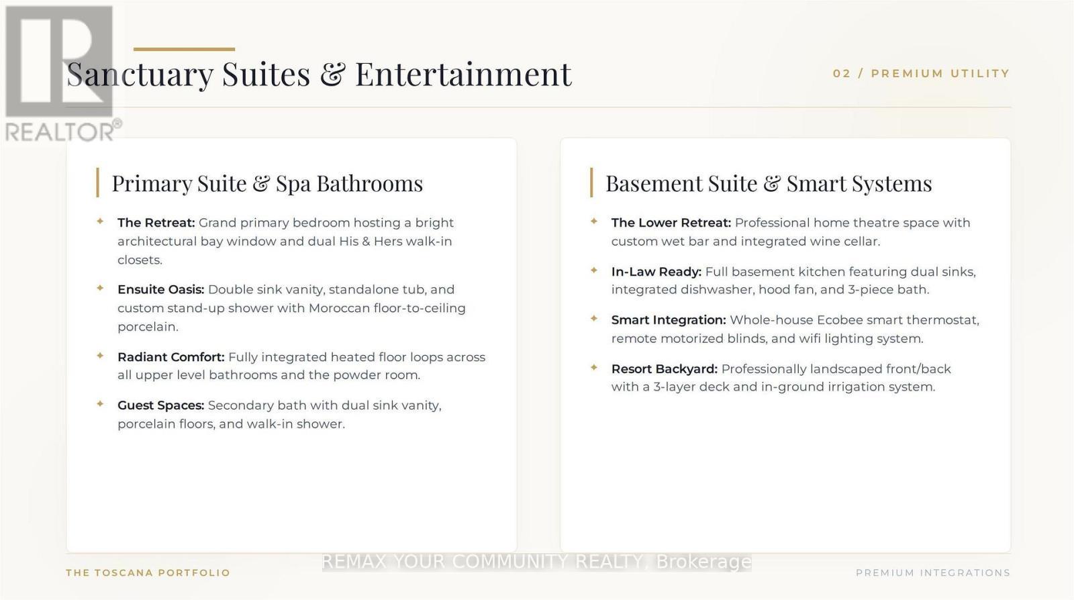Click the PREMIUM INTEGRATIONS footer label
Screen dimensions: 1074x600
(x=933, y=572)
